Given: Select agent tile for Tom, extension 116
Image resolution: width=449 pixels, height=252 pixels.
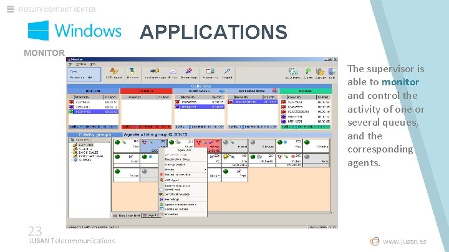Looking at the screenshot, I should [x=126, y=146].
